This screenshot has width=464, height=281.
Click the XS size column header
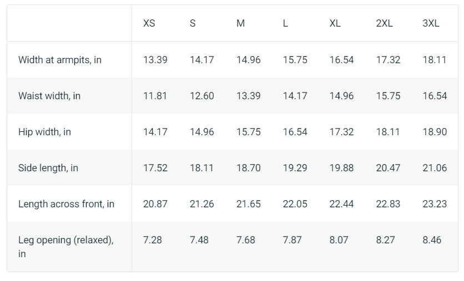pyautogui.click(x=149, y=23)
